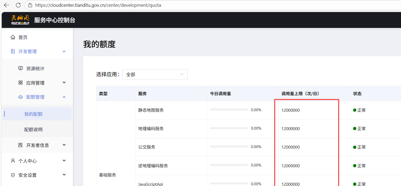Viewport: 401px width, 186px height.
Task: Collapse the 配额管理 section chevron
Action: 64,97
